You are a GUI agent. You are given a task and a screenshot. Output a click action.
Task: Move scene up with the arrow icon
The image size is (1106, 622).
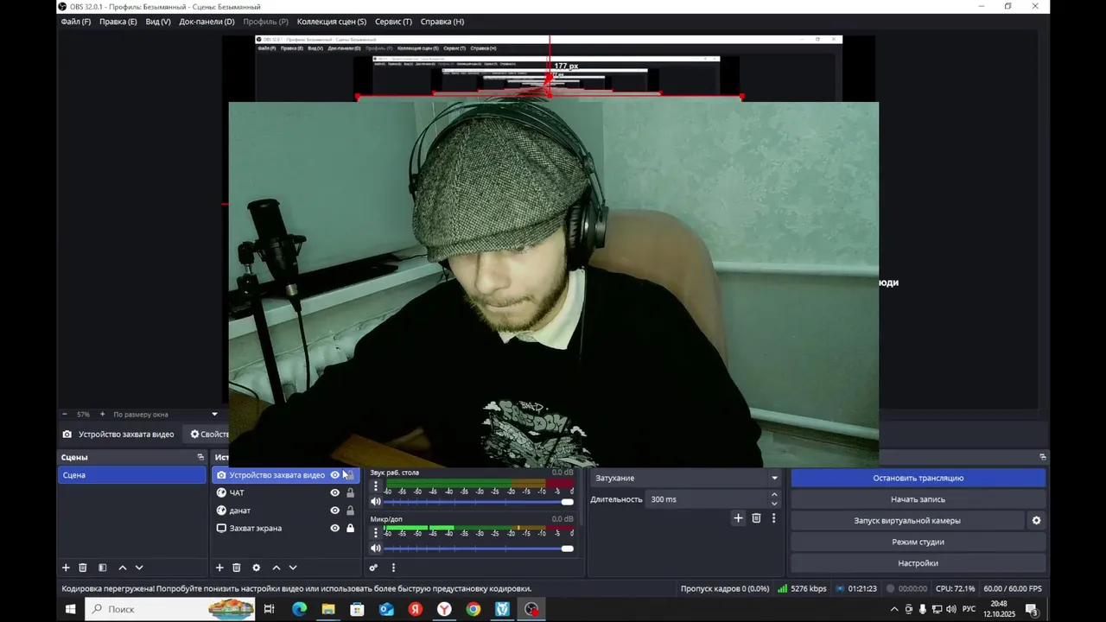click(x=122, y=568)
